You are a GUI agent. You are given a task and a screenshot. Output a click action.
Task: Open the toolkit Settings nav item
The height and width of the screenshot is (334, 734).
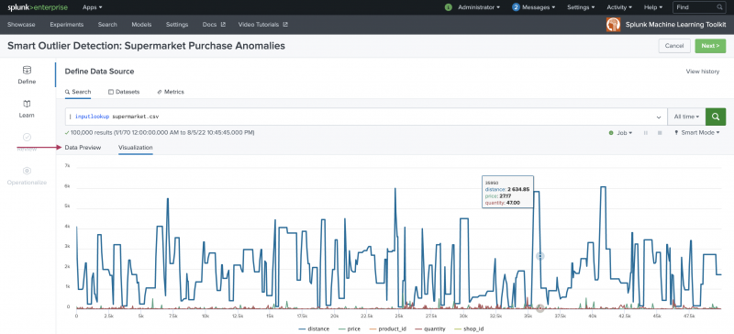point(177,25)
